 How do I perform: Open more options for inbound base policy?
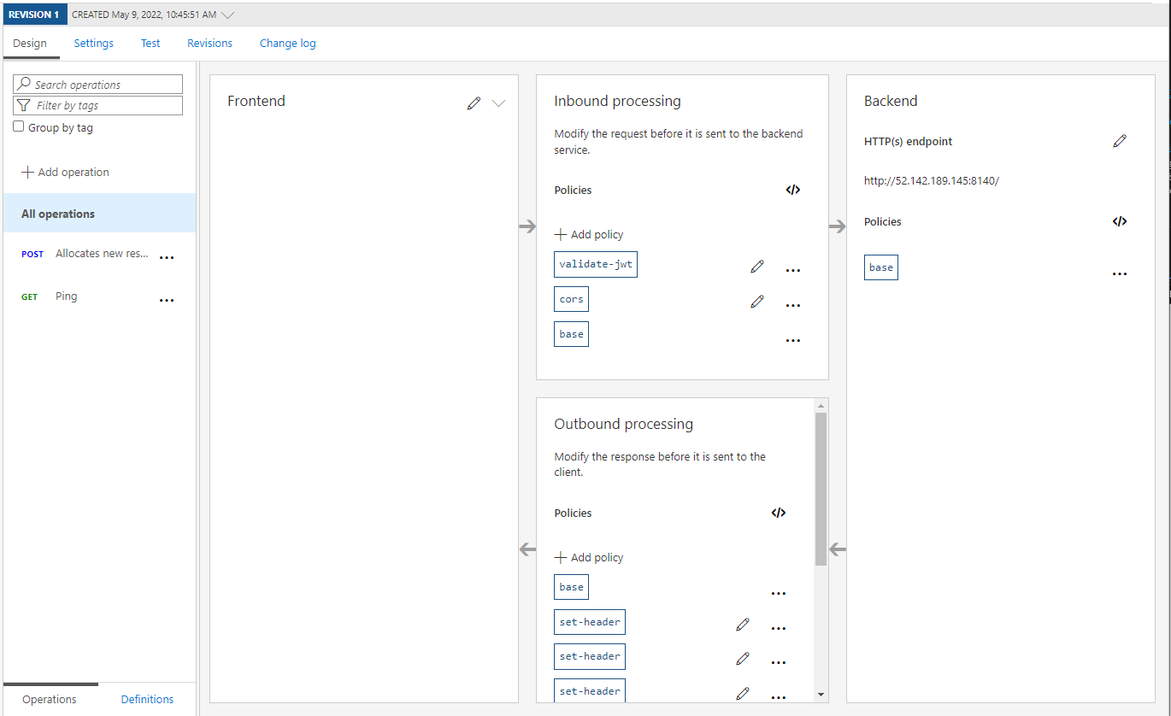[x=792, y=340]
